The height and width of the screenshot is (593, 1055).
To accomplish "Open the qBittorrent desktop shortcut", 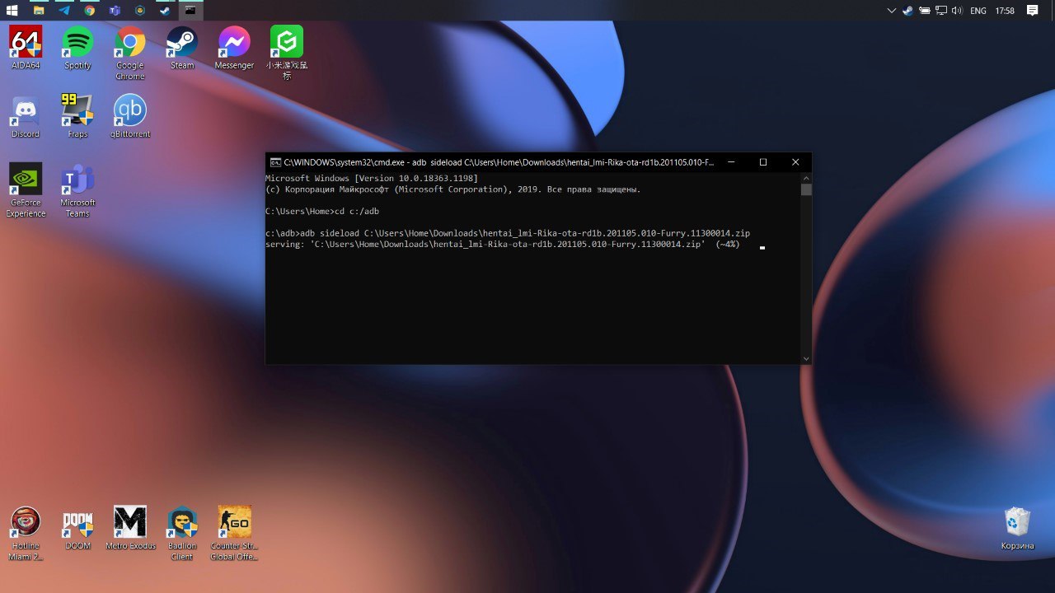I will tap(130, 116).
